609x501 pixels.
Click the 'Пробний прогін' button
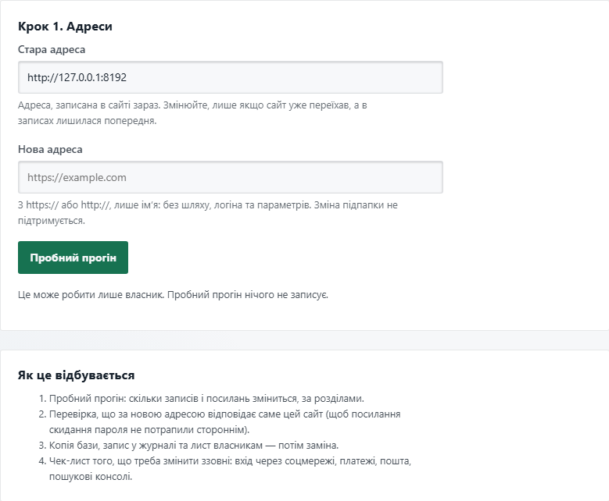[73, 258]
